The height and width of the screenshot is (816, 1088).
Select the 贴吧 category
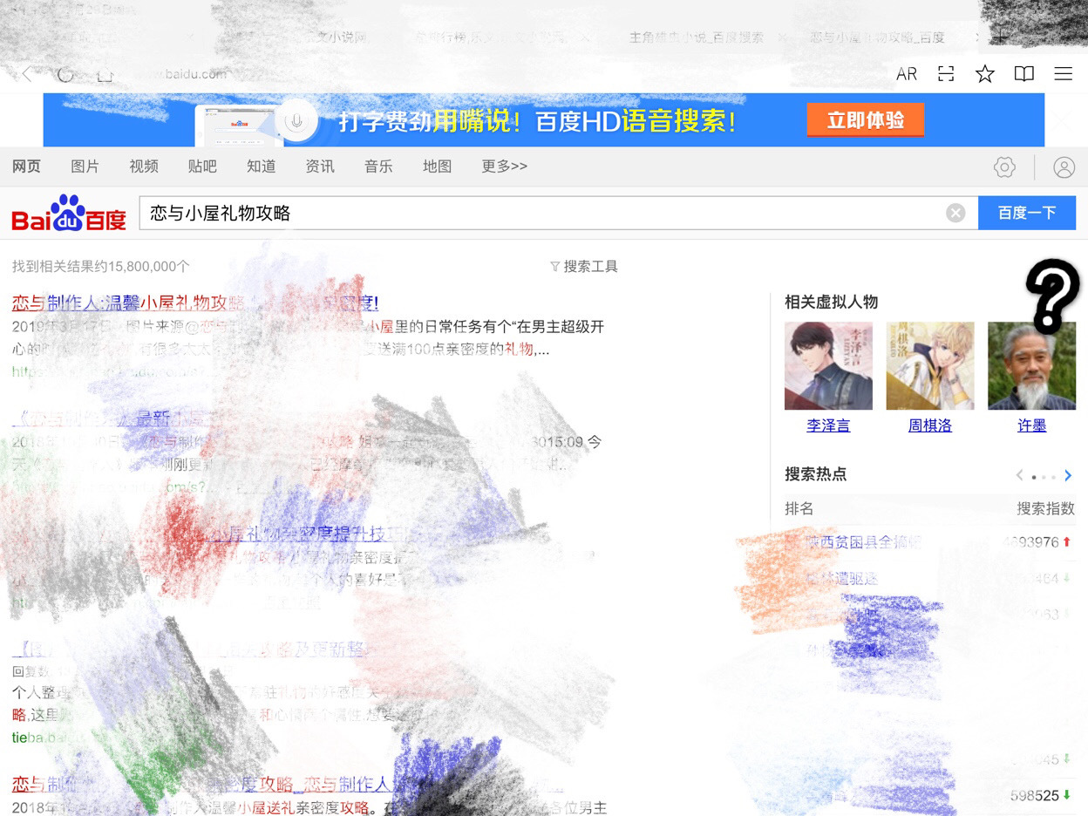(x=202, y=167)
